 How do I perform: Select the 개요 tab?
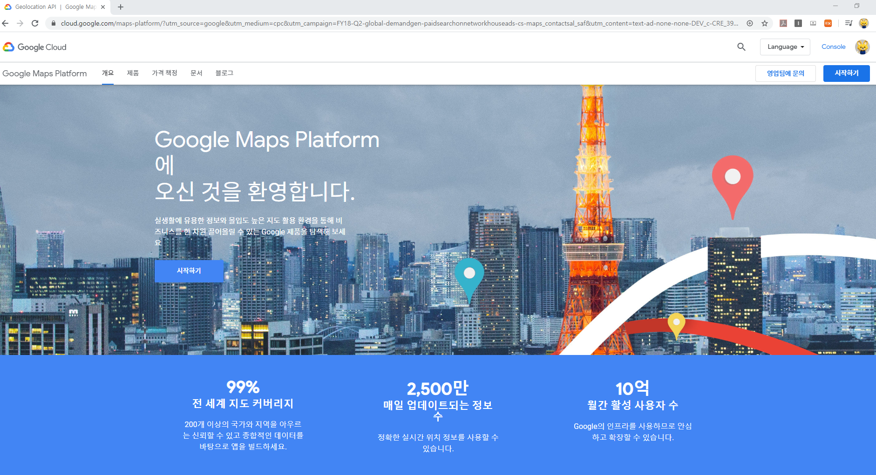(x=108, y=73)
